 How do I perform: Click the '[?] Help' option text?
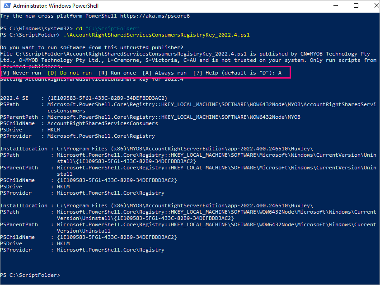[x=205, y=73]
